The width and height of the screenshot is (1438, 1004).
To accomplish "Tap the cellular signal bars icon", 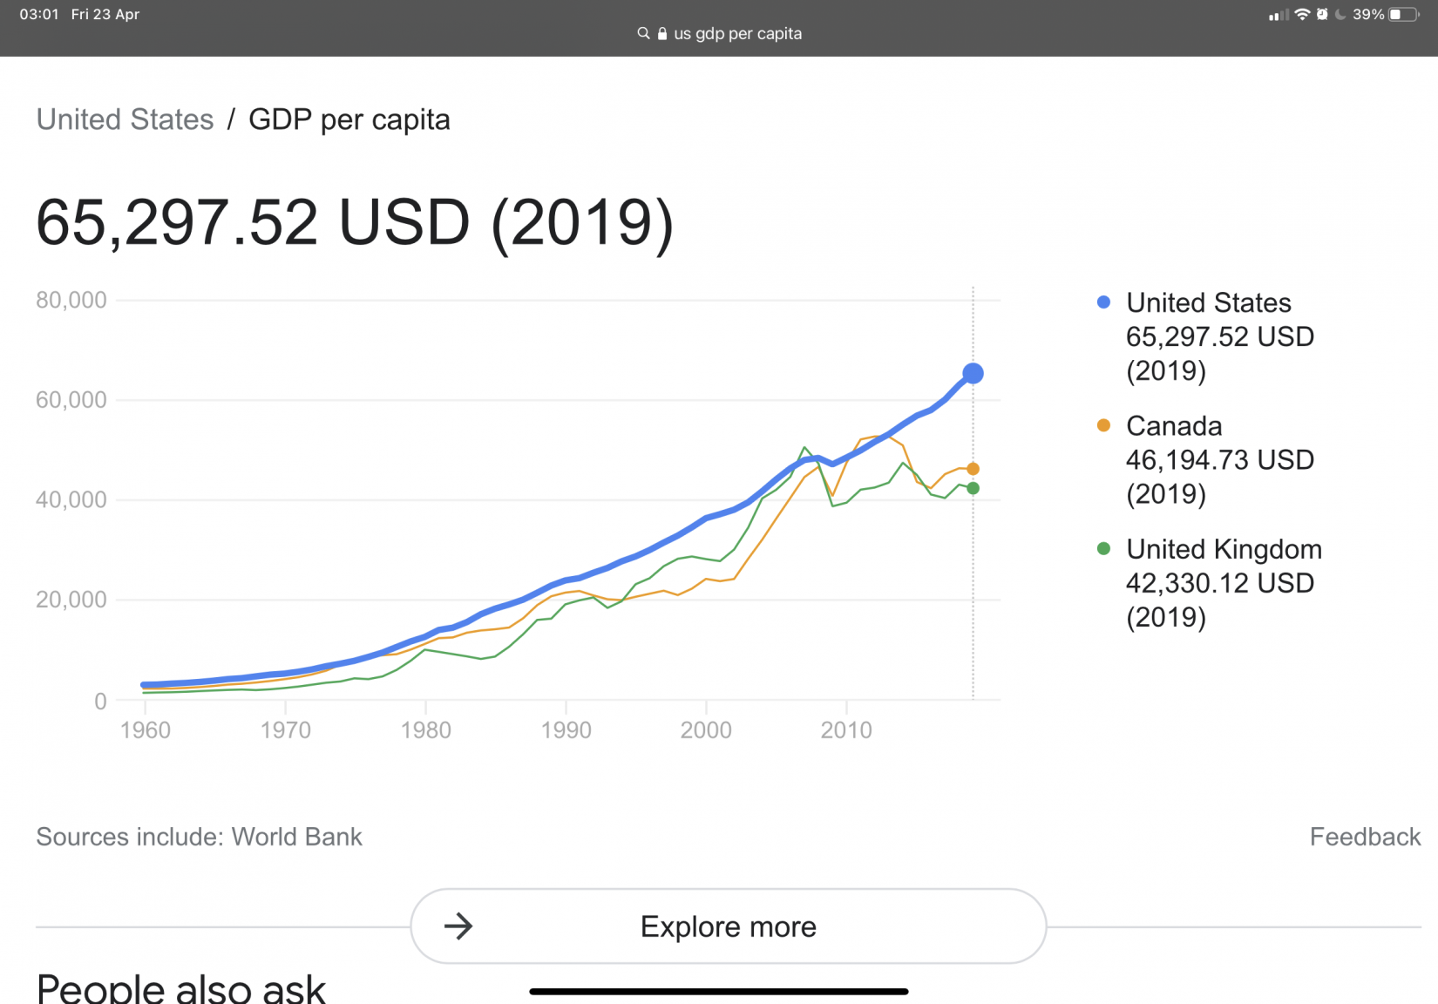I will [1279, 15].
